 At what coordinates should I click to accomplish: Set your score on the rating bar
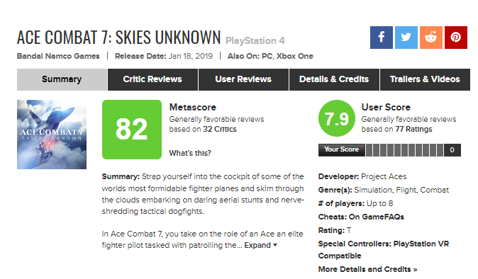[404, 150]
